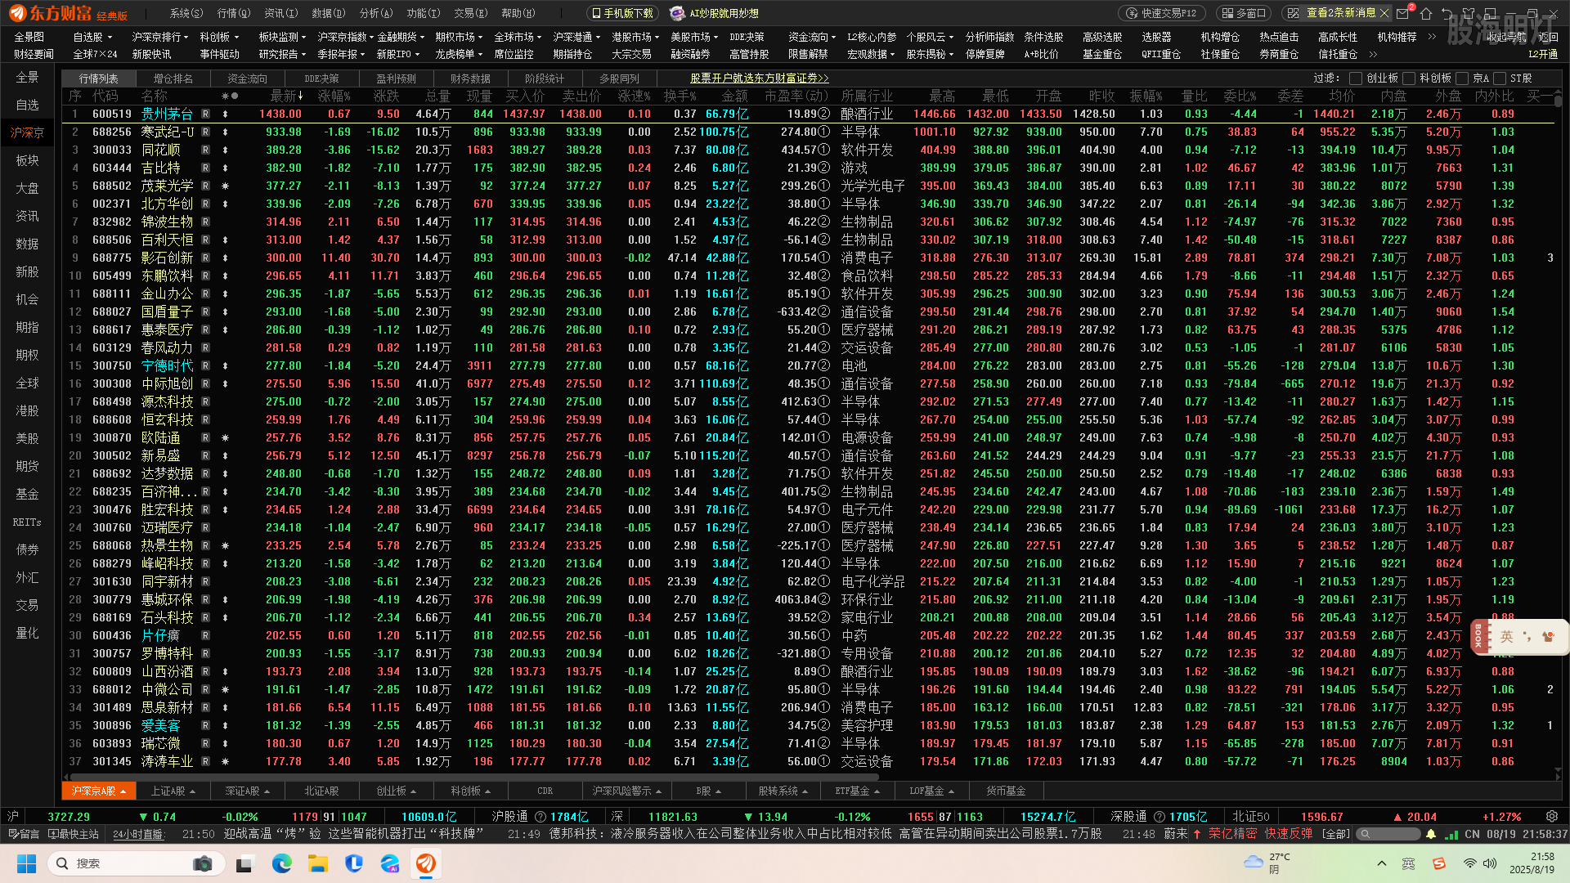
Task: Click the vertical scrollbar down arrow
Action: pos(1558,771)
